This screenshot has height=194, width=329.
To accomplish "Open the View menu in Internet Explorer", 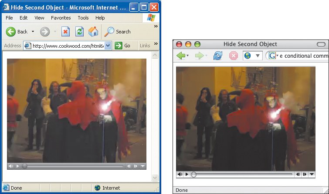I will [39, 18].
